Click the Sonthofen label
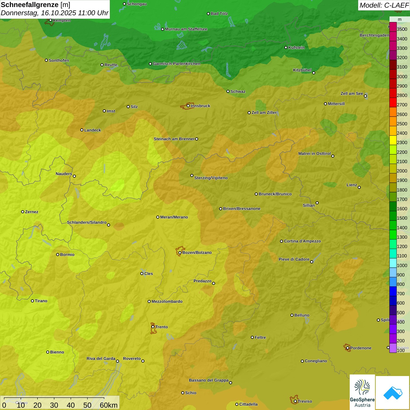 [x=59, y=60]
